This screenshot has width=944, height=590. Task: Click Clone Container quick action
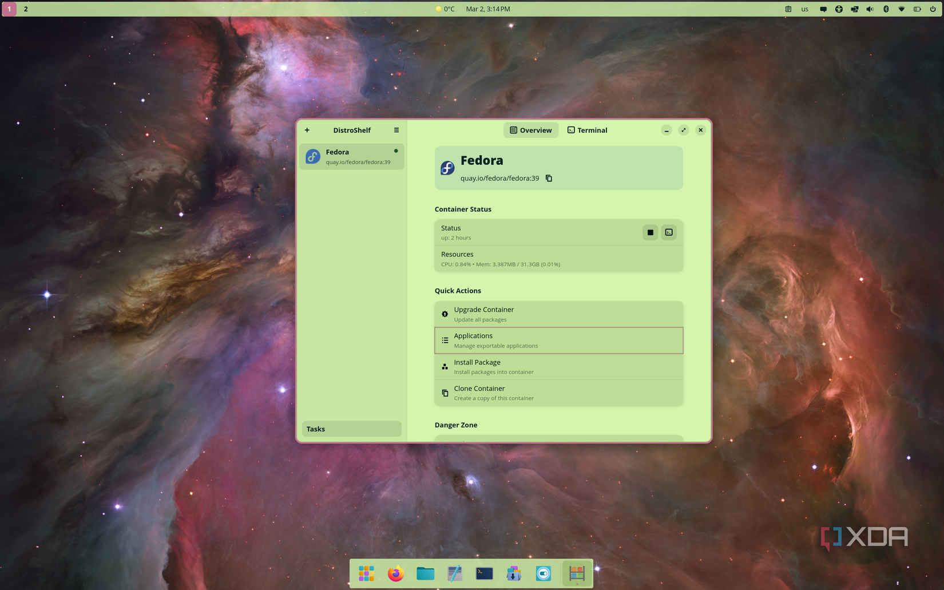559,393
